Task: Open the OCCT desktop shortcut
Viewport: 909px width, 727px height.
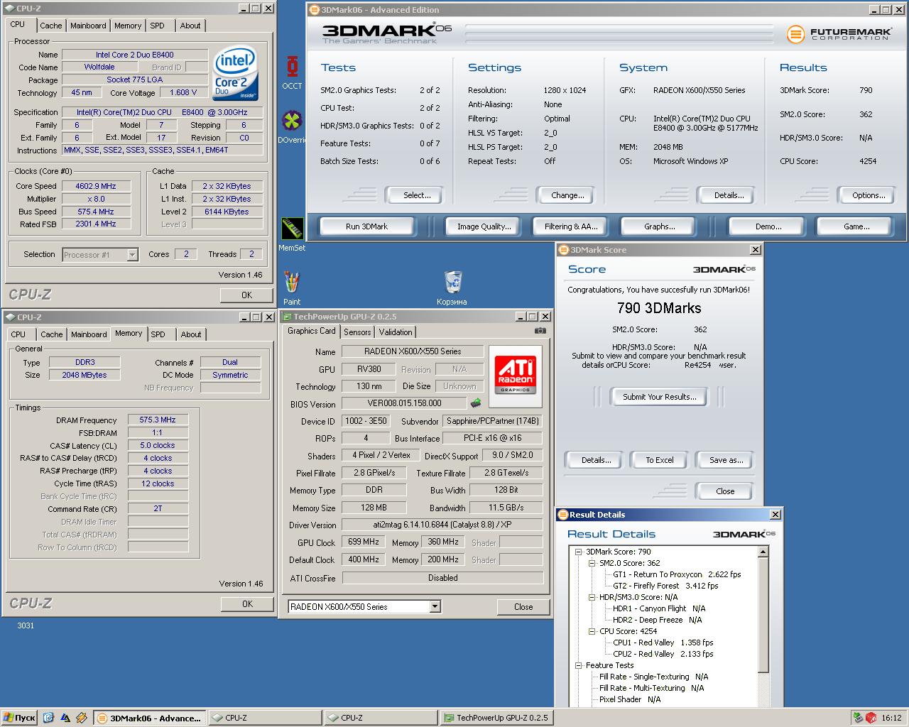Action: coord(292,72)
